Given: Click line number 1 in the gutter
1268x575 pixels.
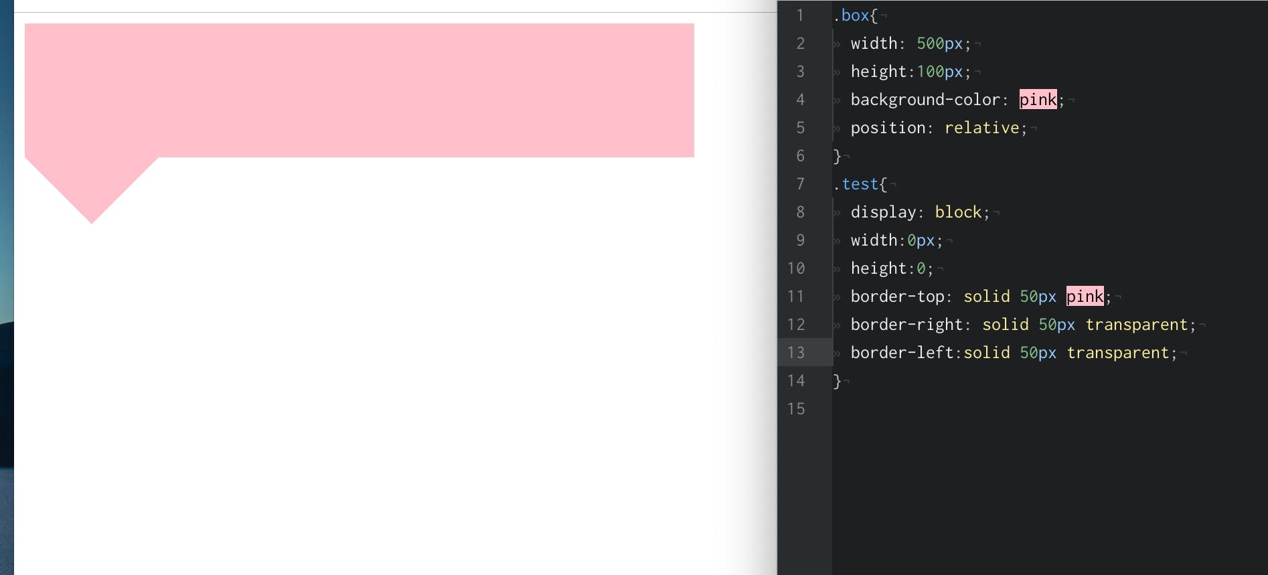Looking at the screenshot, I should click(x=799, y=15).
